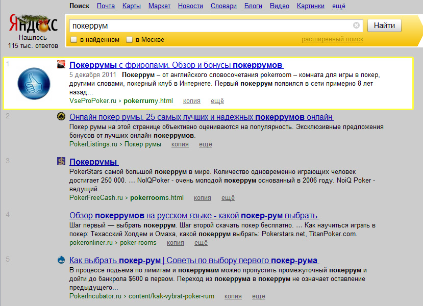Open cached "копия" for pokeronliner.ru
Screen dimensions: 423x306
click(176, 243)
